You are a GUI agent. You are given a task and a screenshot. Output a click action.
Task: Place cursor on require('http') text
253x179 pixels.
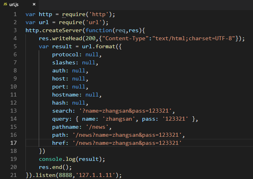coord(87,14)
